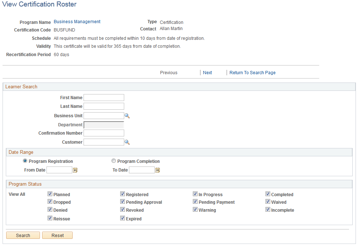Image resolution: width=357 pixels, height=245 pixels.
Task: Uncheck the Warning status checkbox
Action: tap(195, 210)
